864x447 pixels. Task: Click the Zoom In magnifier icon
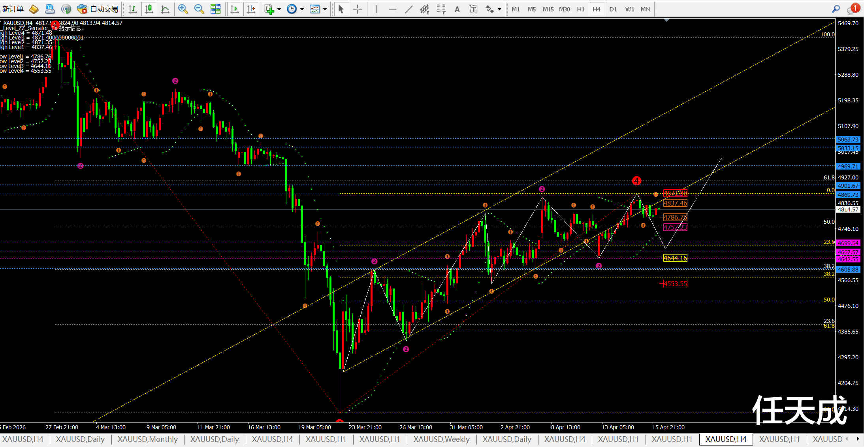coord(183,9)
